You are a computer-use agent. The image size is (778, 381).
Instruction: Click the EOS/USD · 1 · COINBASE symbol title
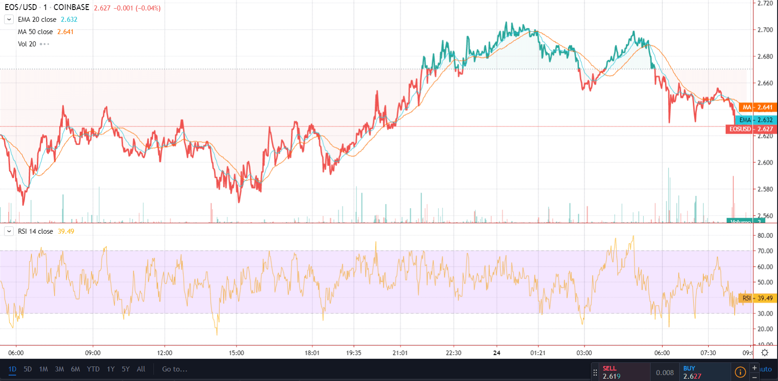[47, 7]
